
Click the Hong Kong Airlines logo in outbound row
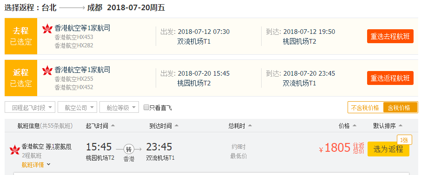tap(47, 28)
